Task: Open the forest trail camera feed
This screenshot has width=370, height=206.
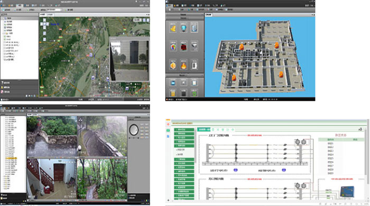Action: click(102, 179)
